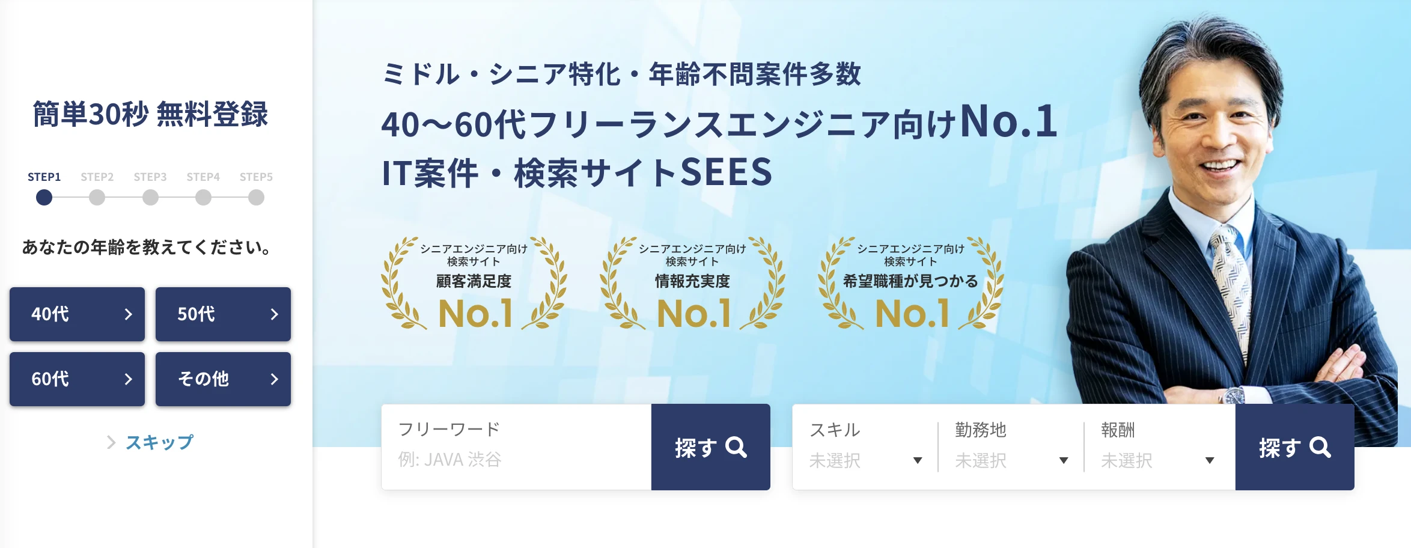Jump to the STEP3 progress dot
The height and width of the screenshot is (548, 1411).
150,197
